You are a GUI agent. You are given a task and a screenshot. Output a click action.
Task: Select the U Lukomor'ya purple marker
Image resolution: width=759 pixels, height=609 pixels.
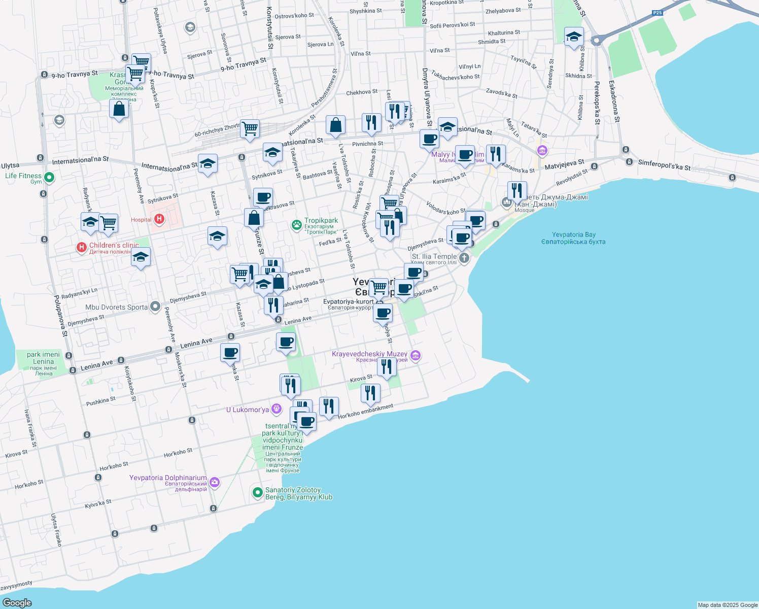tap(277, 409)
